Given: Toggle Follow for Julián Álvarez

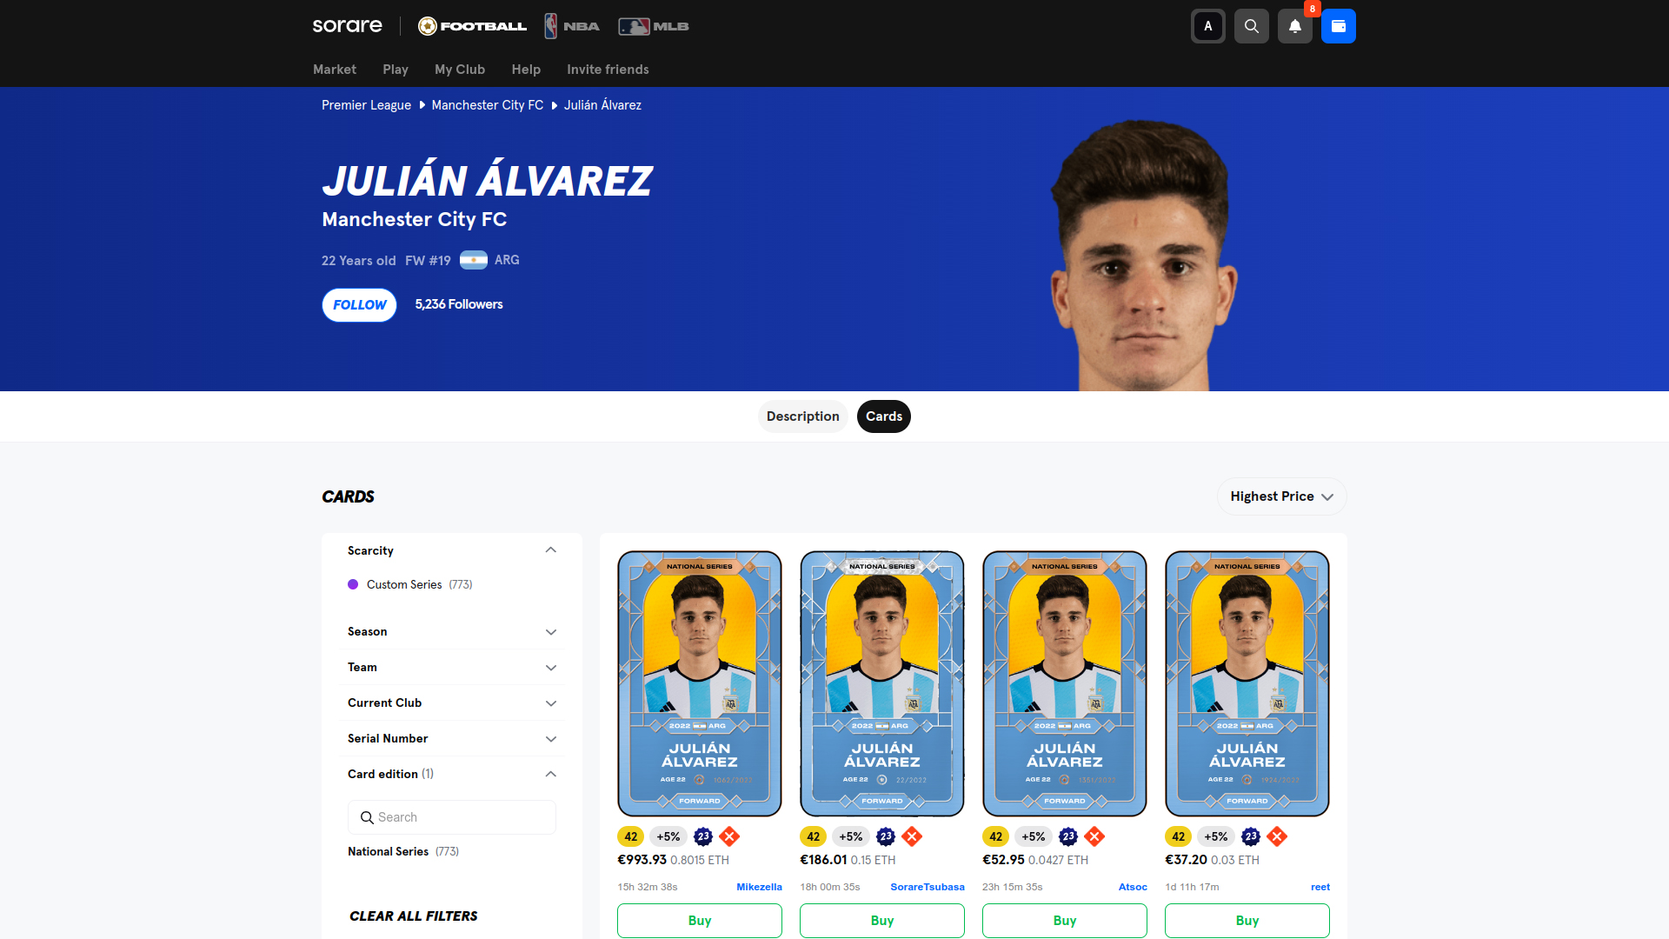Looking at the screenshot, I should (359, 305).
